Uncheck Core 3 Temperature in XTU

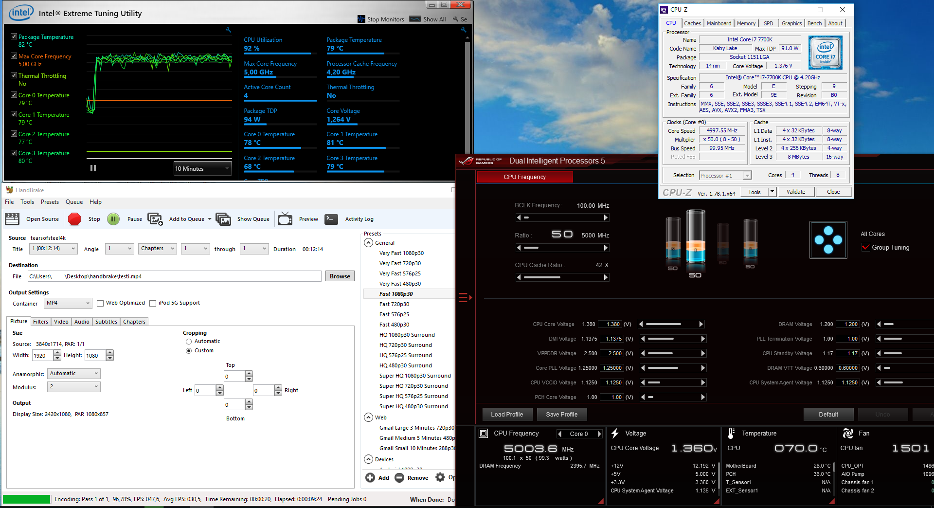pos(14,153)
